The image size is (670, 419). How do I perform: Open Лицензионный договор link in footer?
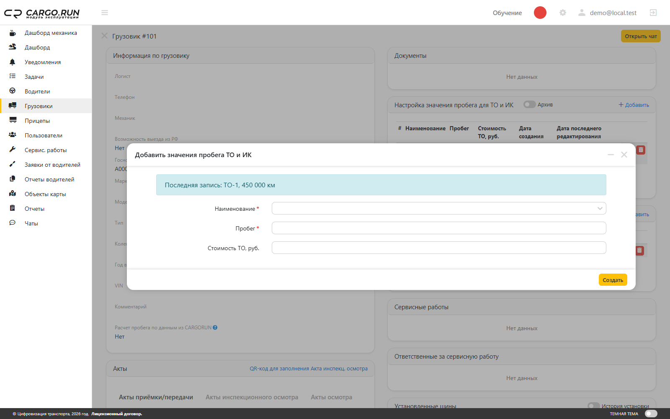point(117,414)
